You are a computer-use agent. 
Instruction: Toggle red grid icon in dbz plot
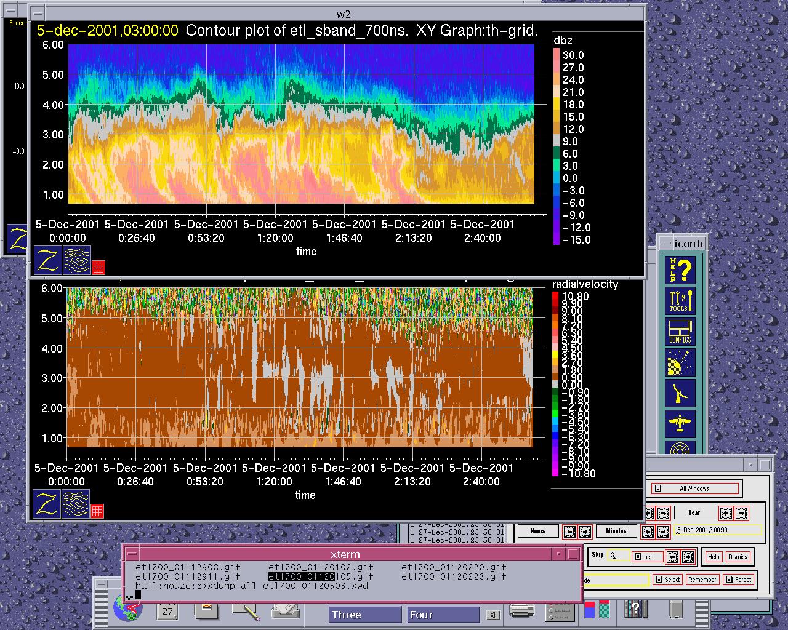(98, 267)
